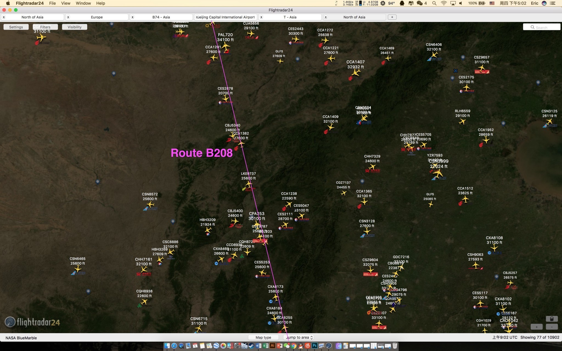Image resolution: width=562 pixels, height=351 pixels.
Task: Select the CSN3128 aircraft icon
Action: tap(367, 231)
